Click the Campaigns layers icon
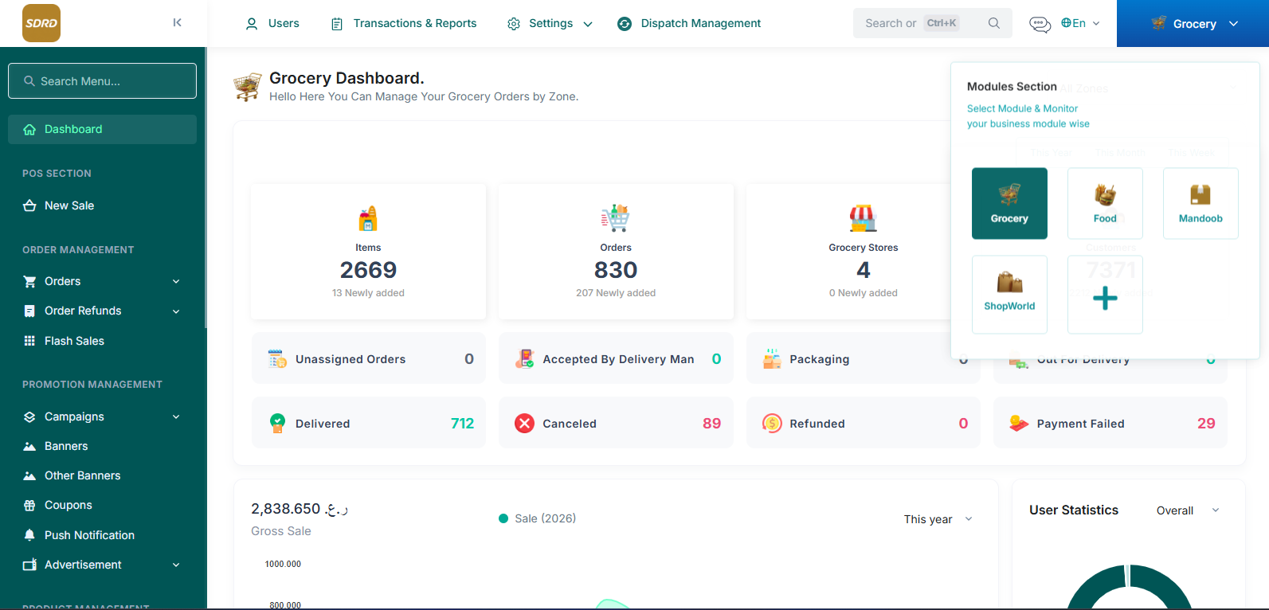Image resolution: width=1269 pixels, height=610 pixels. click(29, 416)
